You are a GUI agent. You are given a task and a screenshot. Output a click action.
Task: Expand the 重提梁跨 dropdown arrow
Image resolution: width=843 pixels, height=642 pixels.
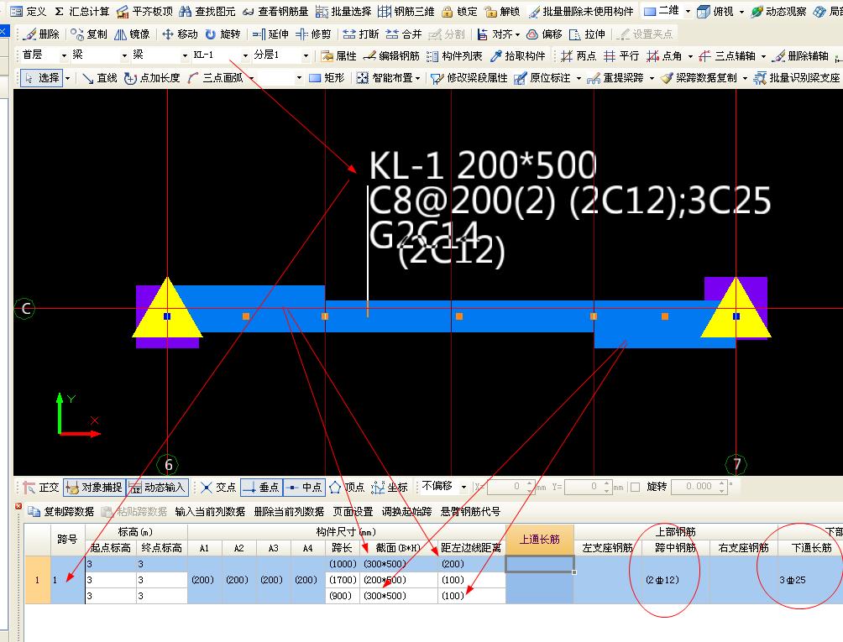[652, 78]
